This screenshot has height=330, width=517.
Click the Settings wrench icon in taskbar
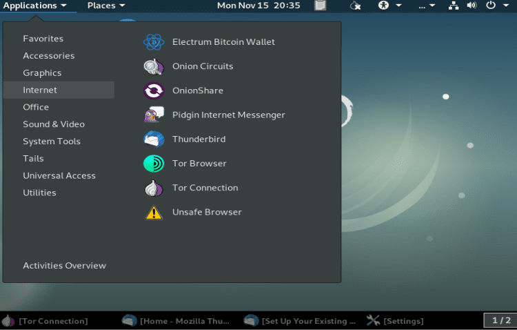[x=373, y=321]
